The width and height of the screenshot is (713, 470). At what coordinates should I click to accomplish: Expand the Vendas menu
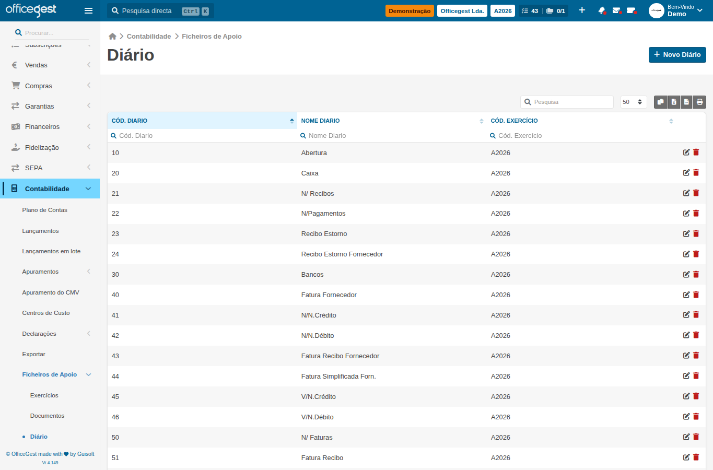click(50, 65)
